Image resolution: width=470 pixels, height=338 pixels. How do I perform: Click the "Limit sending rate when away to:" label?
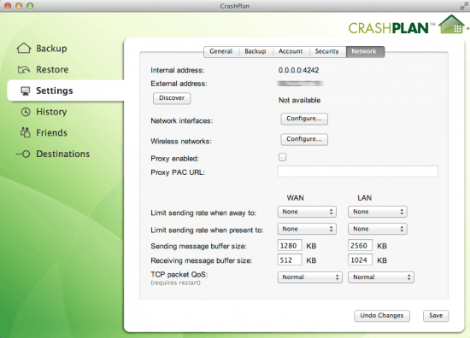tap(203, 213)
